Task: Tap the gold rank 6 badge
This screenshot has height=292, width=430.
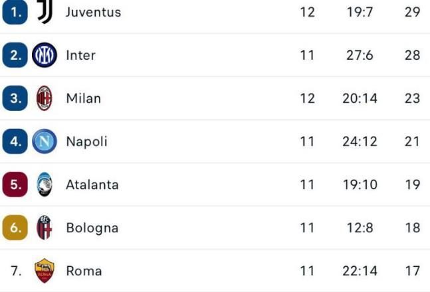Action: (x=15, y=228)
